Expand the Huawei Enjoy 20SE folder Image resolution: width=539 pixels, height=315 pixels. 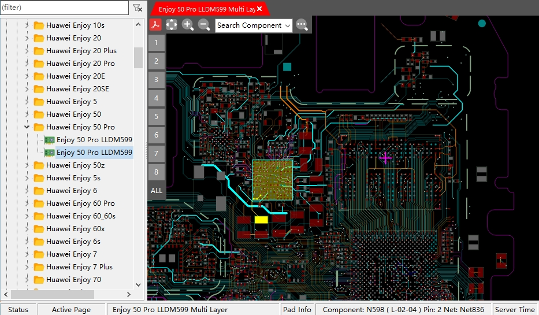(27, 89)
